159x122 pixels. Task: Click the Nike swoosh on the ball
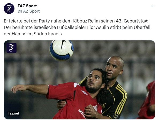[x=63, y=45]
